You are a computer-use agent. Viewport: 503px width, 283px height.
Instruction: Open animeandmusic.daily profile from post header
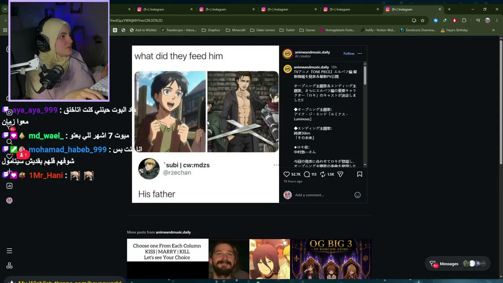pyautogui.click(x=312, y=52)
